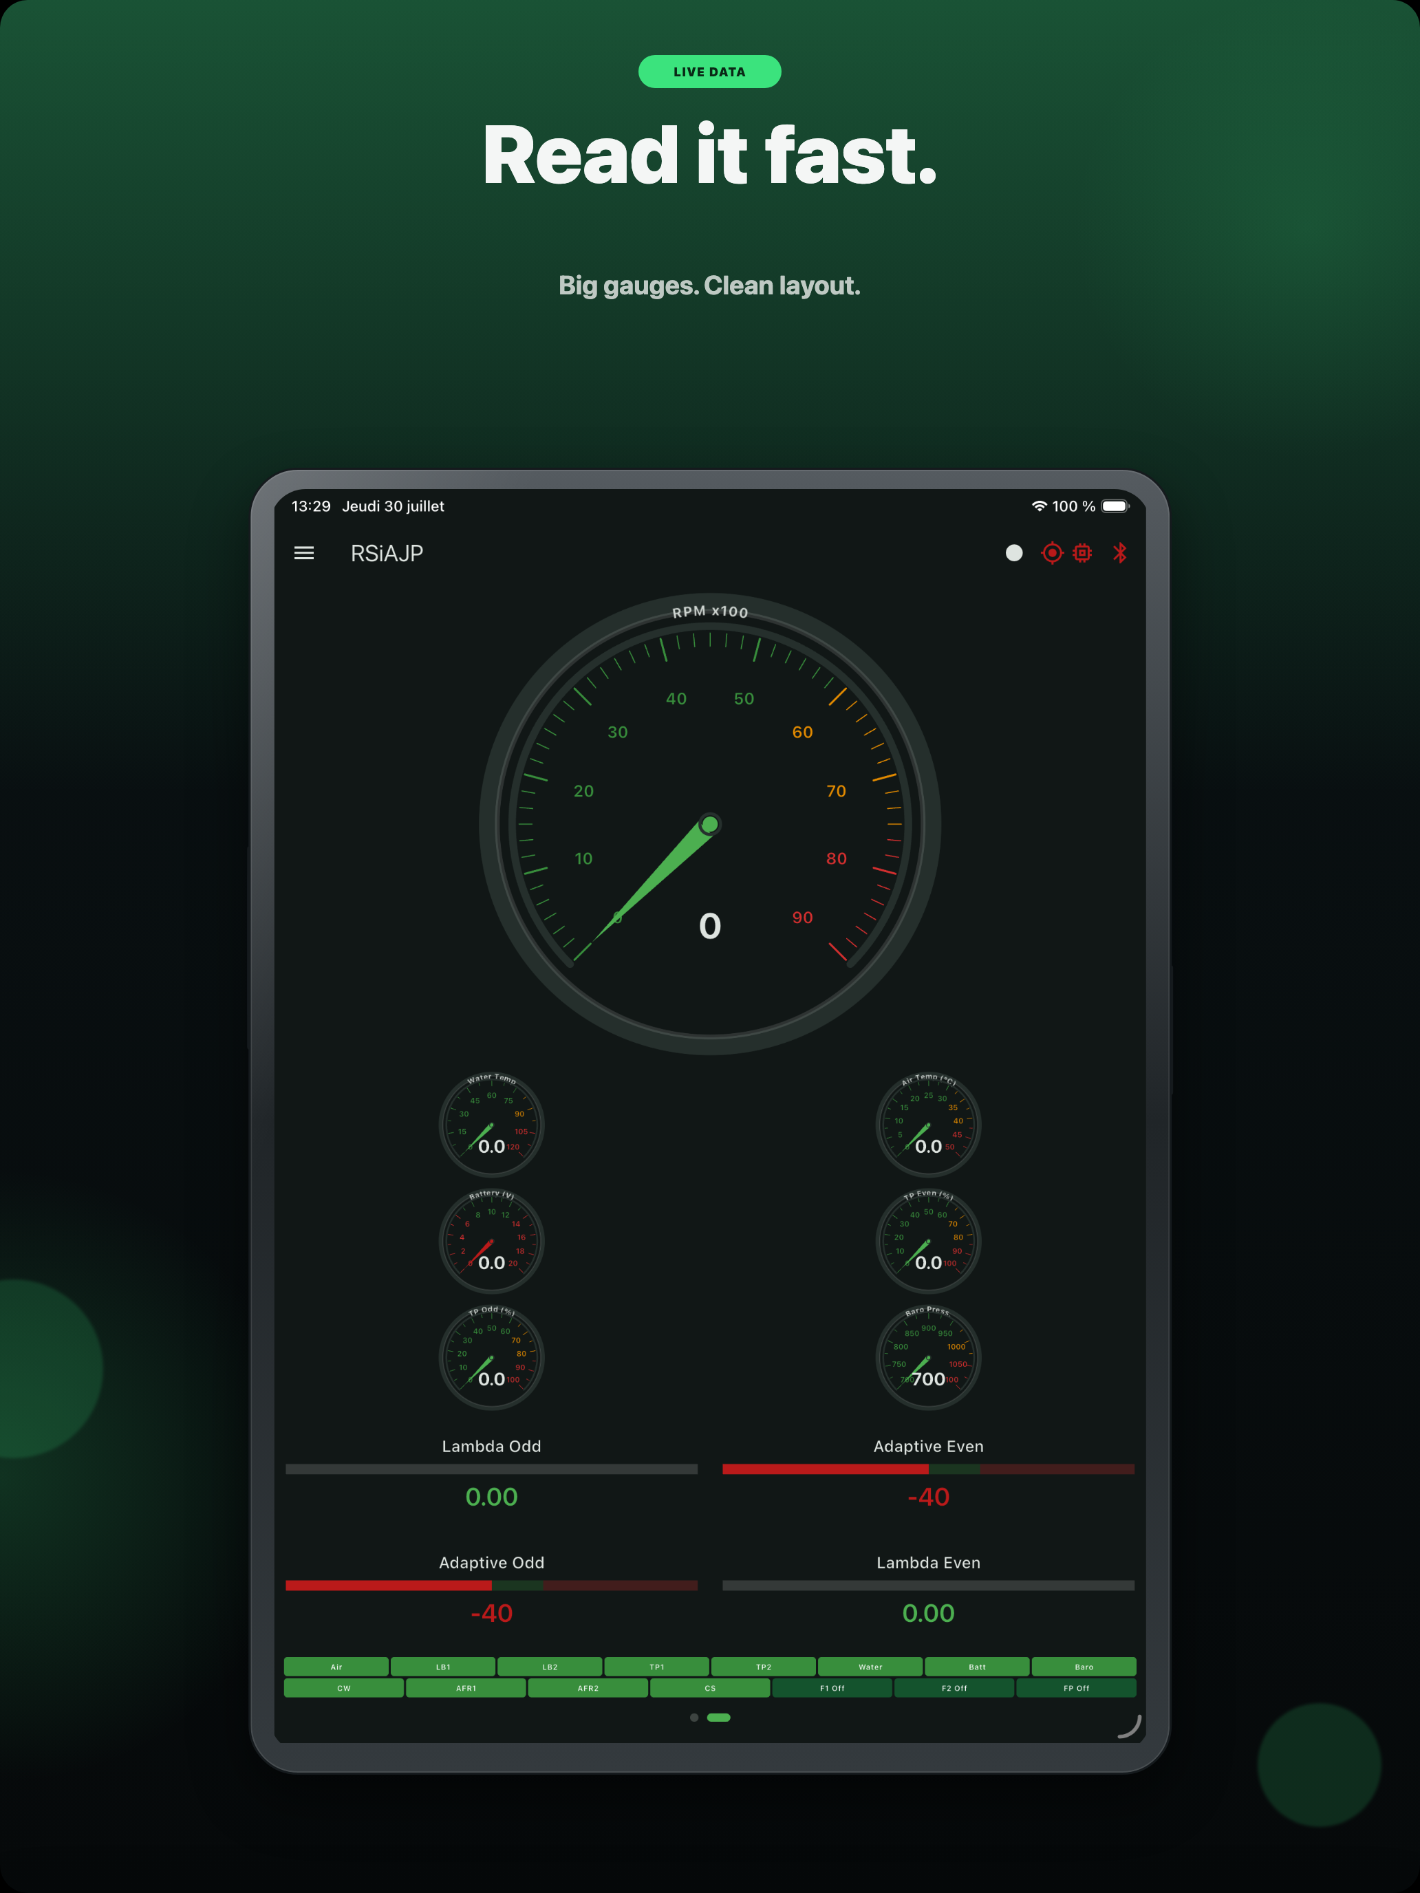Screen dimensions: 1420x1893
Task: Select the Air Temp mini gauge
Action: (x=929, y=1125)
